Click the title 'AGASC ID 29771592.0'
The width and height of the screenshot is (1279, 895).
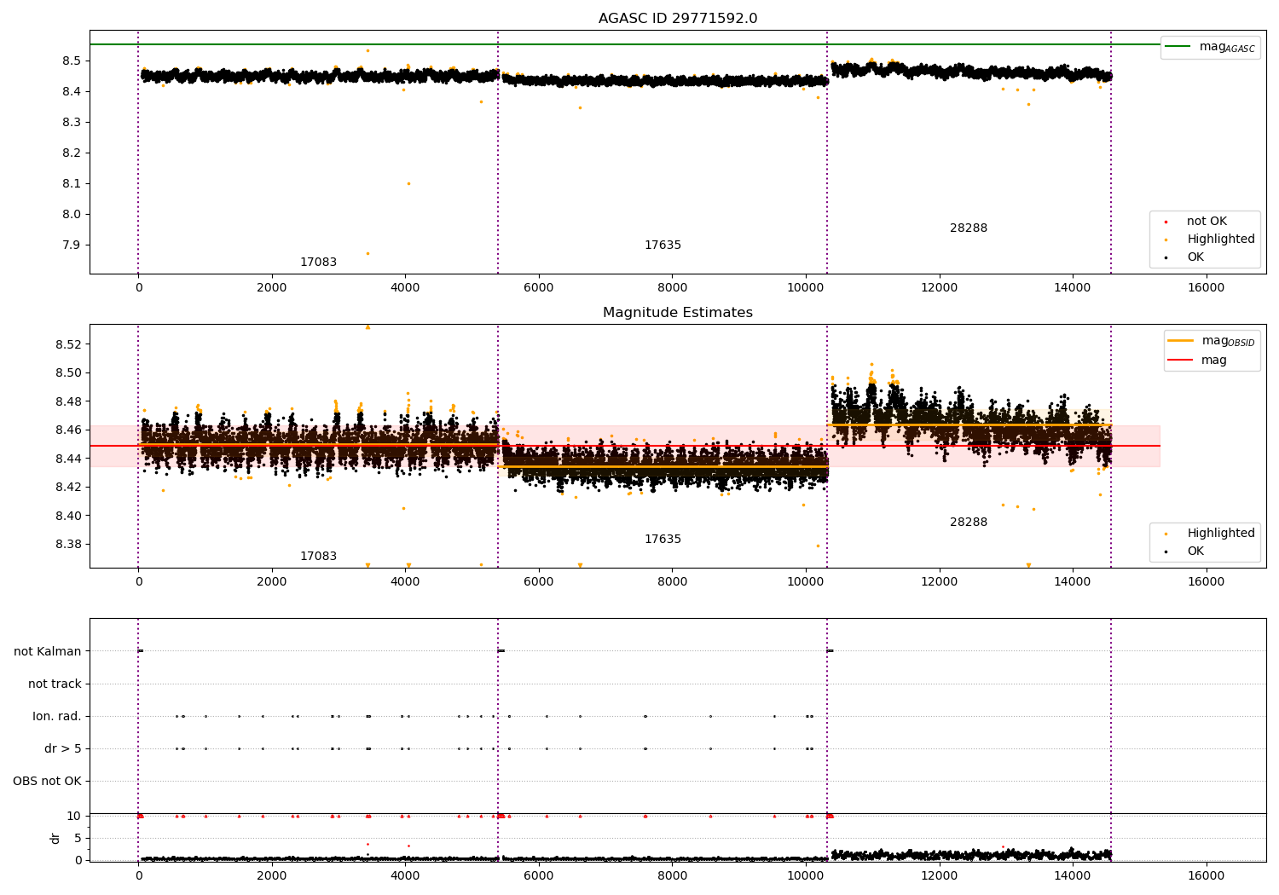678,19
